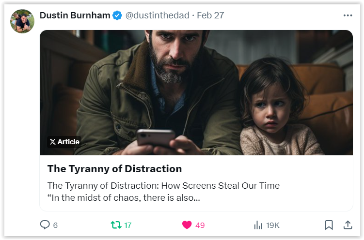364x240 pixels.
Task: Click the share upload arrow icon
Action: 348,225
